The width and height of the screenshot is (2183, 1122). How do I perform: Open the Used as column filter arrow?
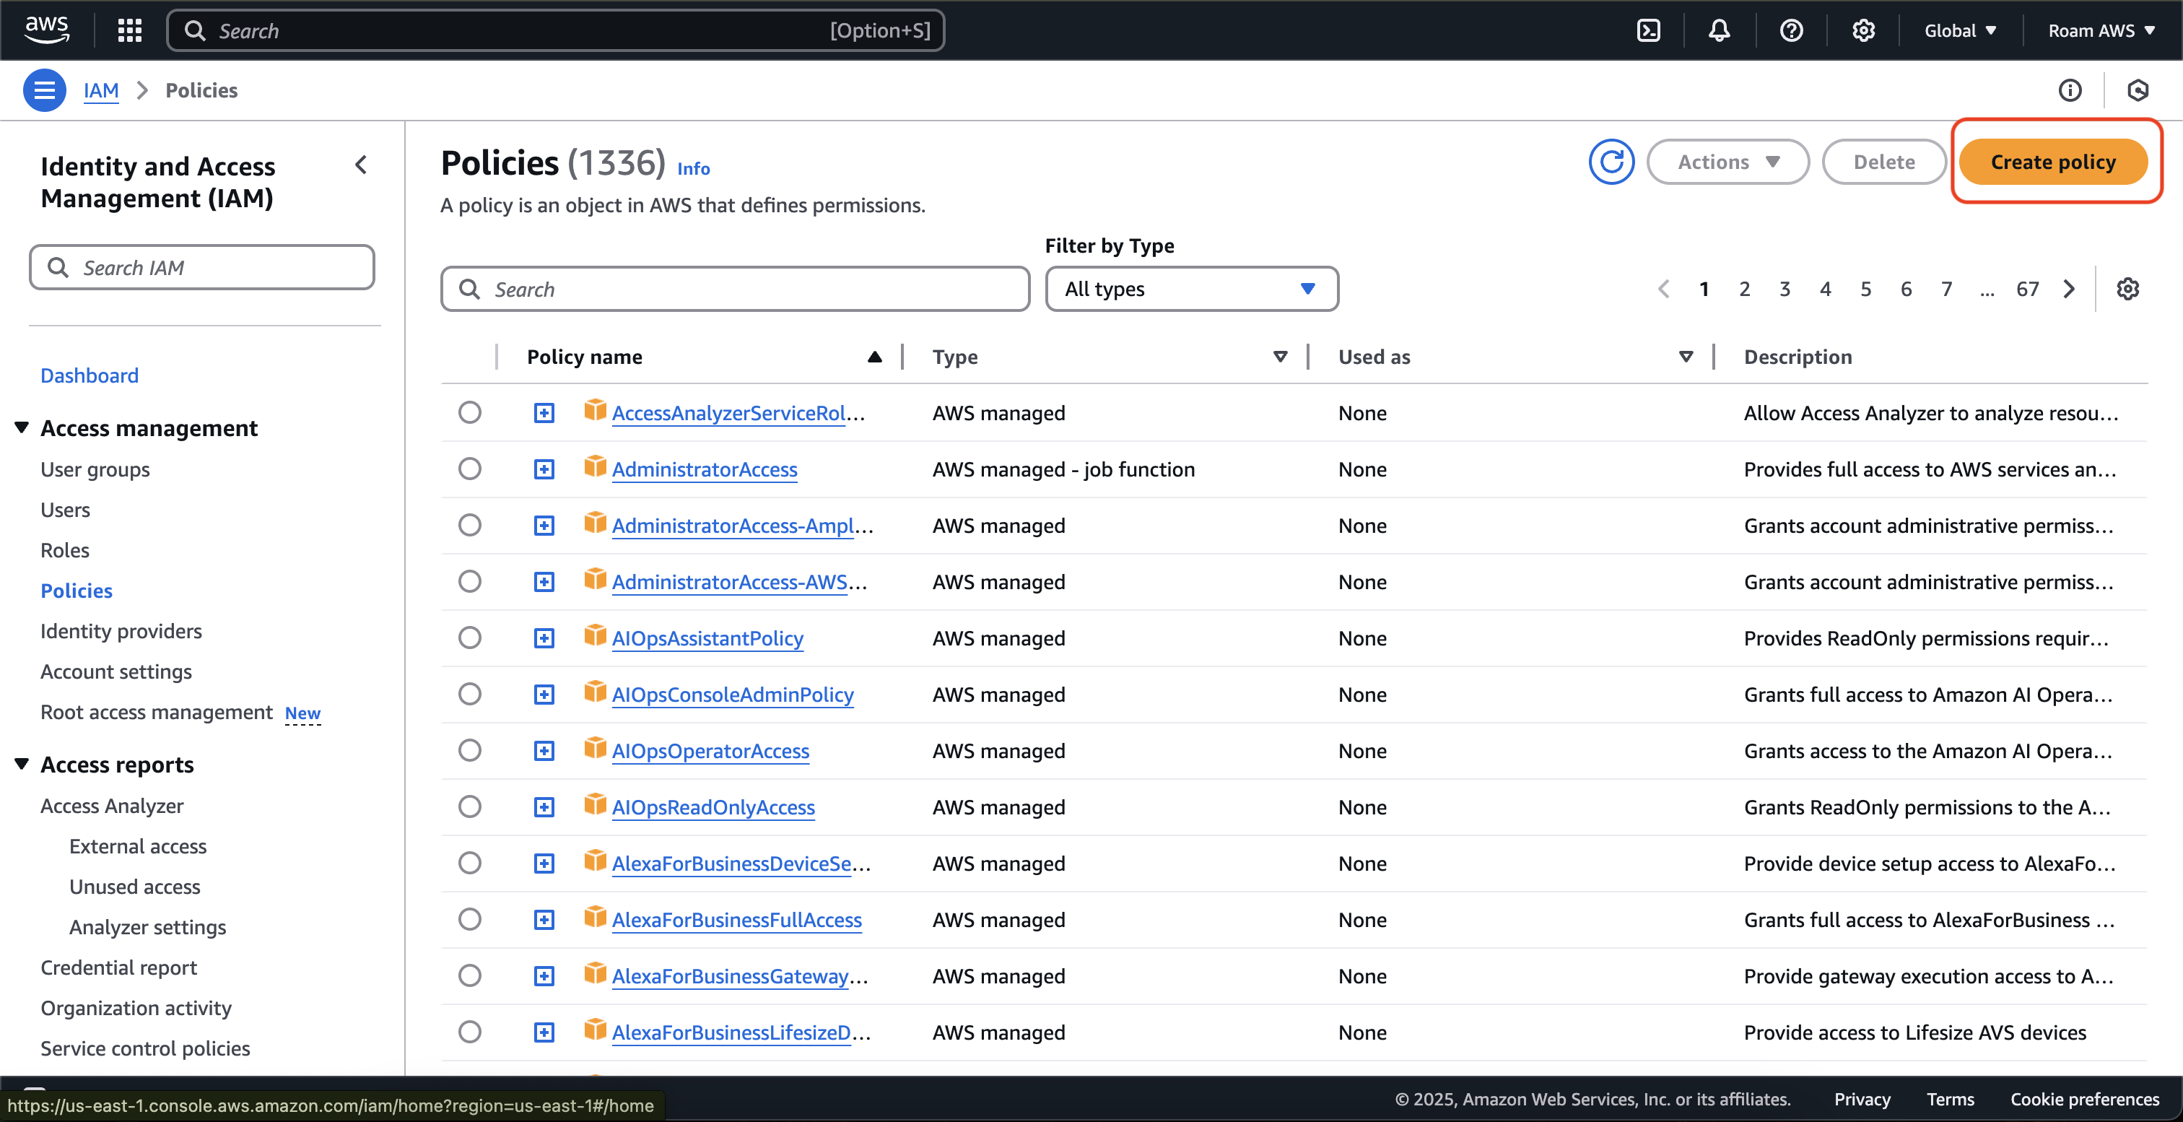[x=1686, y=357]
